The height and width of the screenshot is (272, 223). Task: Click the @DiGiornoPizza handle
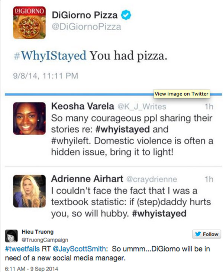[86, 27]
